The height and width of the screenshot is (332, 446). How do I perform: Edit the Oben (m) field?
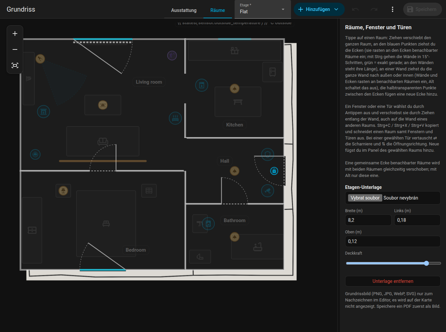point(393,241)
